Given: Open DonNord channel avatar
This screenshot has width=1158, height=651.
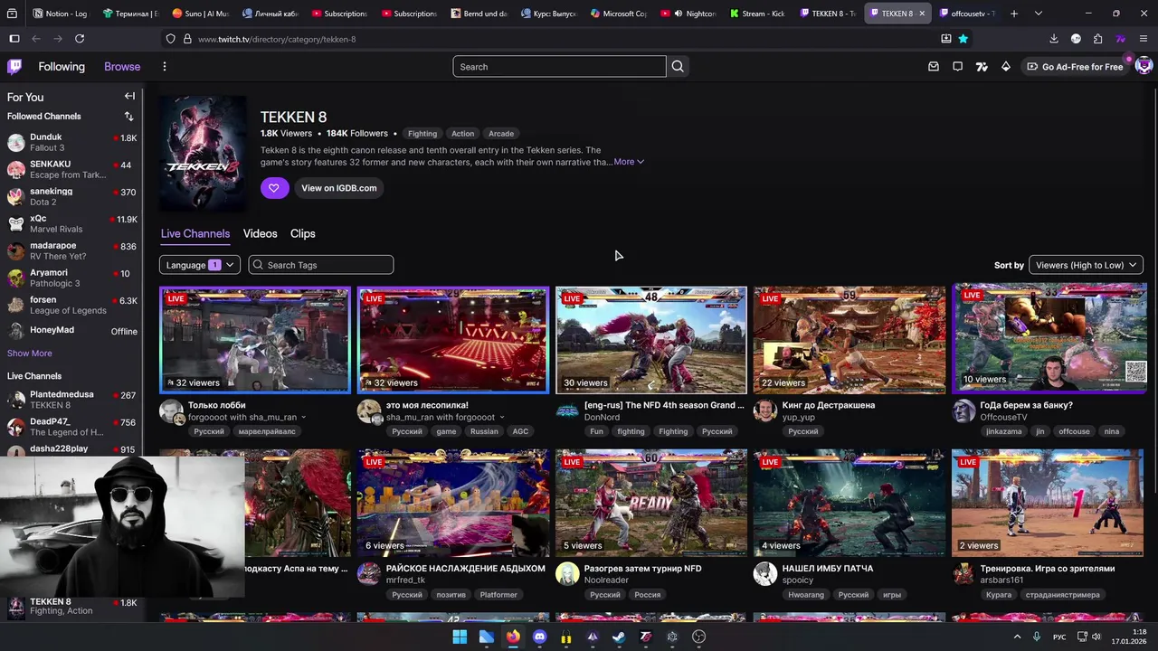Looking at the screenshot, I should [x=567, y=411].
